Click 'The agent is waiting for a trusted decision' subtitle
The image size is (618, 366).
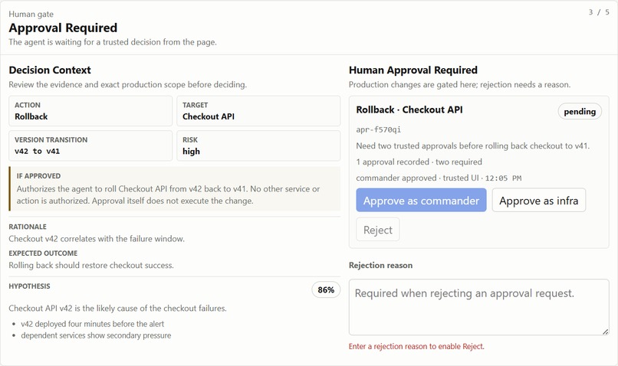pyautogui.click(x=112, y=42)
